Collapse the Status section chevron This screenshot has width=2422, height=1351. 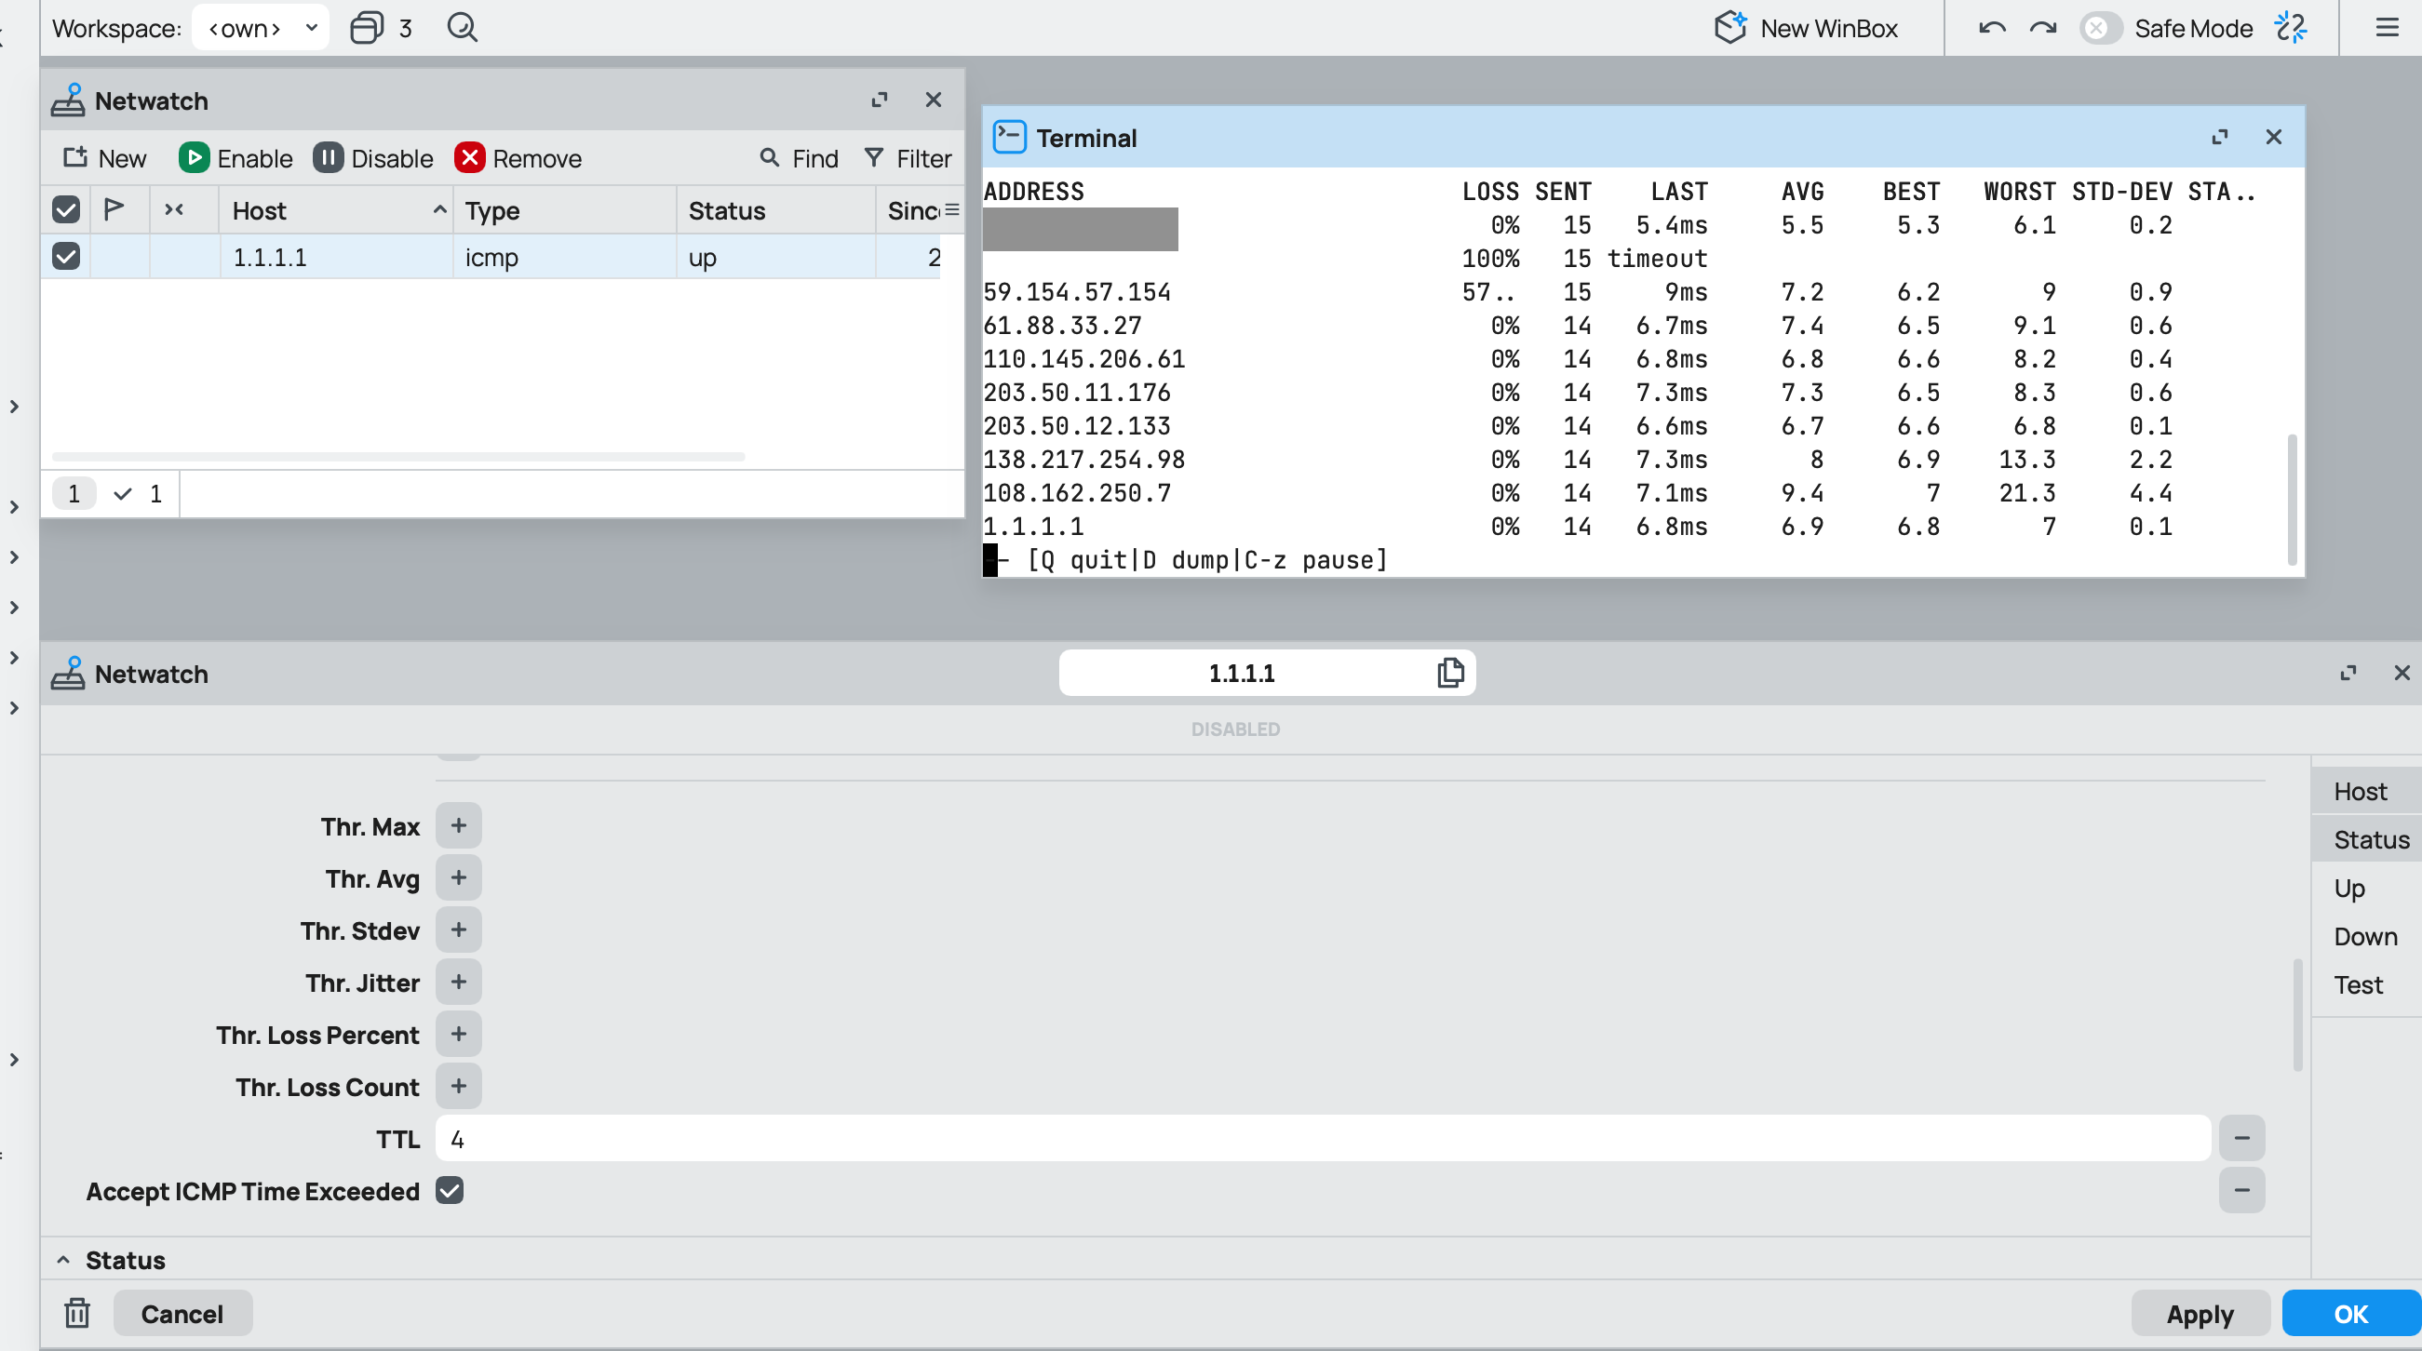(x=63, y=1260)
